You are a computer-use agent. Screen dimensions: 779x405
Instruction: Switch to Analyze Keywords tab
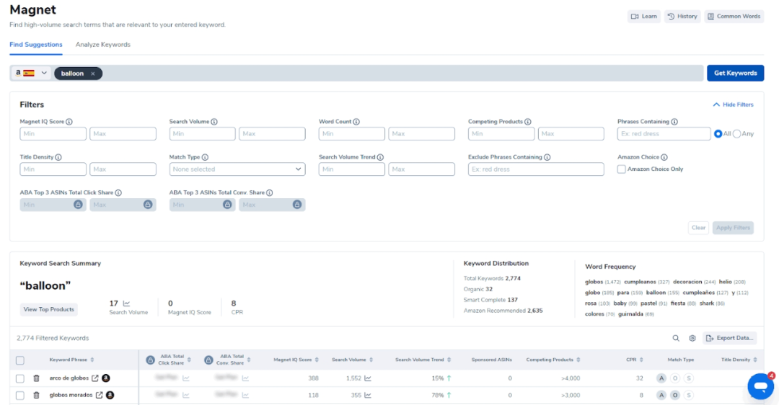point(102,45)
